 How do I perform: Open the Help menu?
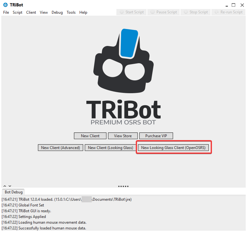click(x=83, y=12)
